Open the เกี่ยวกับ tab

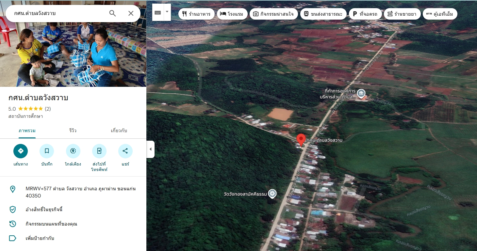pos(119,131)
